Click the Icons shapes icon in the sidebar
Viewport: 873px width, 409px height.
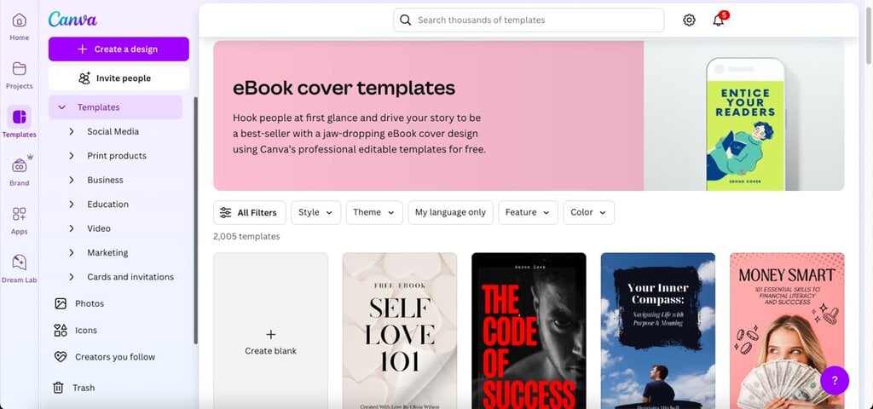point(61,330)
